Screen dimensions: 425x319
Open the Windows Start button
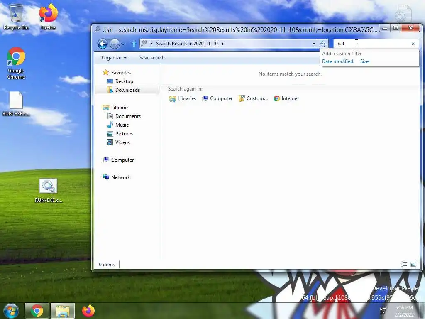(11, 311)
